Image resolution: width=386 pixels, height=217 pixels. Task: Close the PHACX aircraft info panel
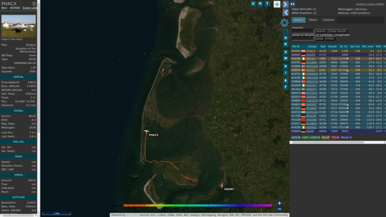[x=34, y=4]
